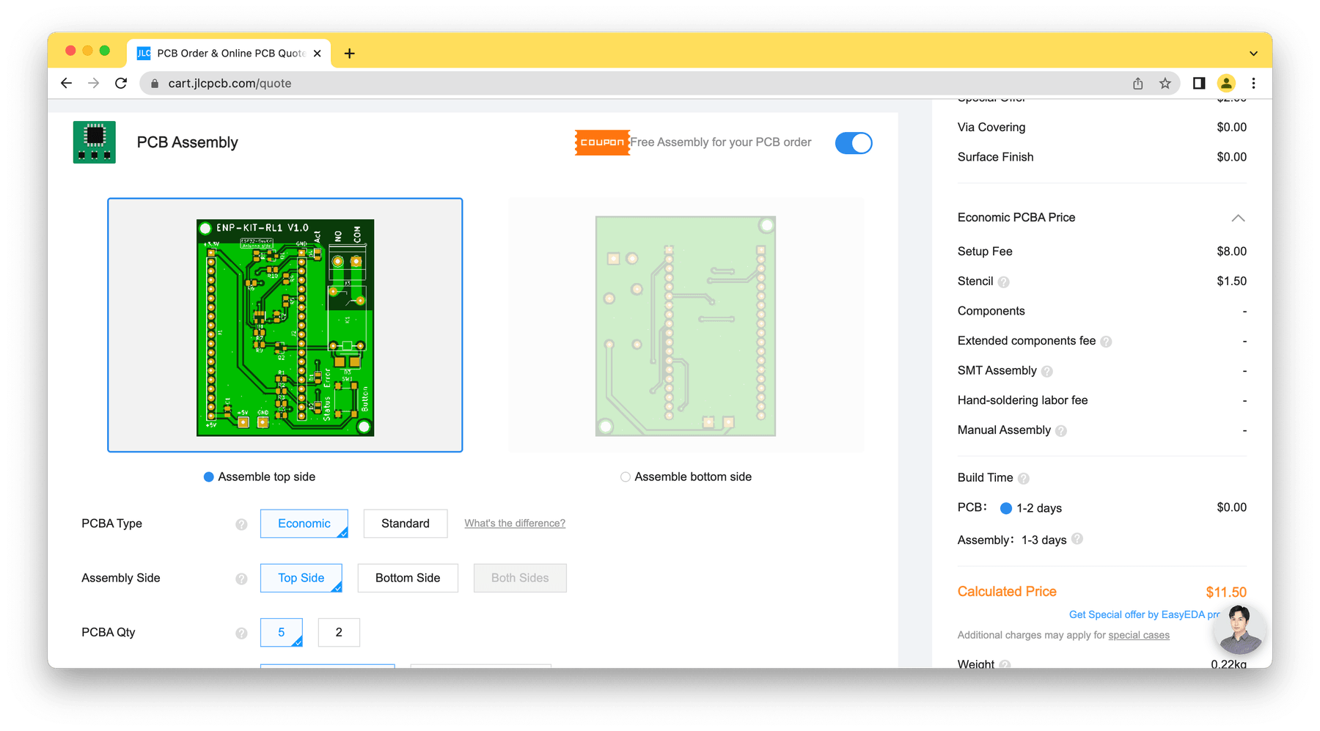Click help icon next to Assembly Side
Screen dimensions: 1320x731
pyautogui.click(x=241, y=578)
